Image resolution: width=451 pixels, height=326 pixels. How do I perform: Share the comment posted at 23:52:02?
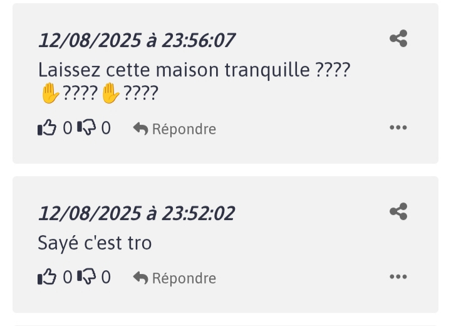398,211
